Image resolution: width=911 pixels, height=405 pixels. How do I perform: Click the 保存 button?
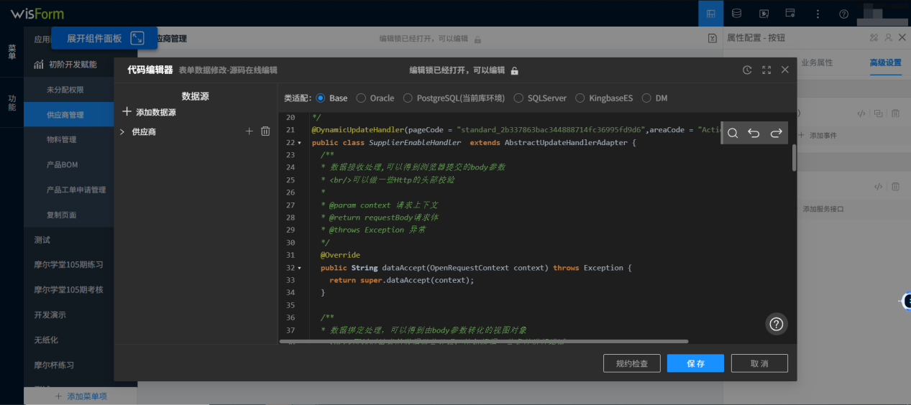pyautogui.click(x=695, y=363)
